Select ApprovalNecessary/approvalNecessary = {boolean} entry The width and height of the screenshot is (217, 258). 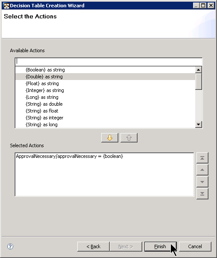click(70, 156)
